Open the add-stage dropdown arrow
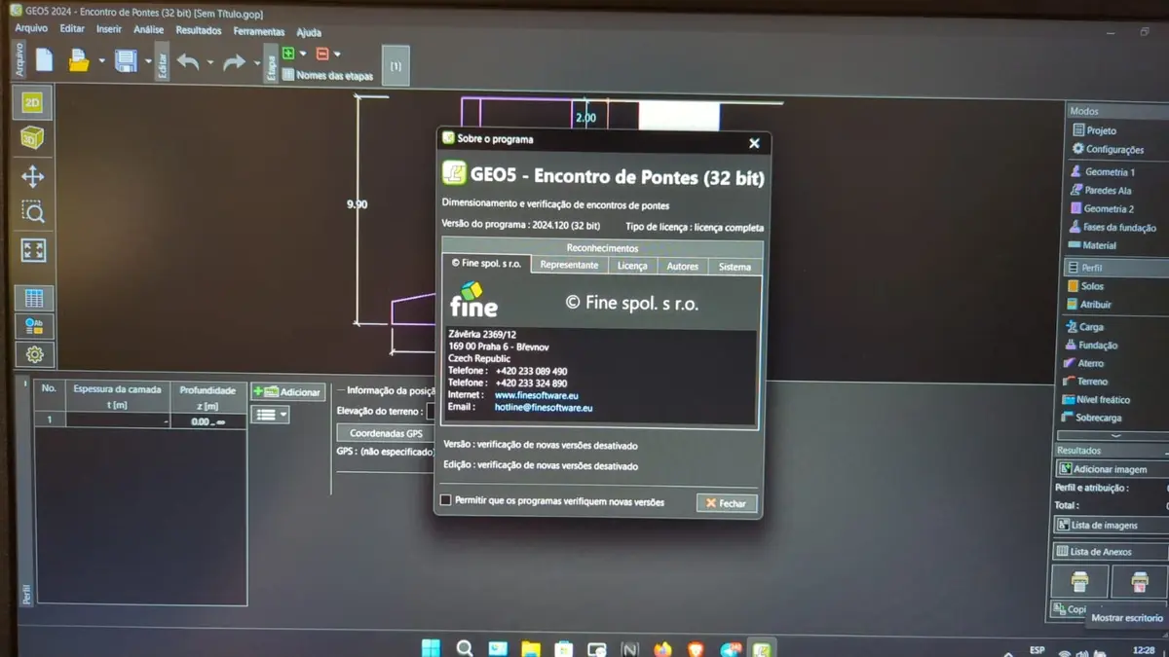Image resolution: width=1169 pixels, height=657 pixels. coord(303,54)
